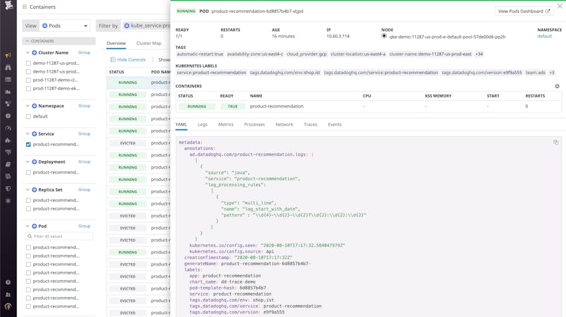This screenshot has height=317, width=566.
Task: Click the availability-zone:us-east4-c tag
Action: 255,54
